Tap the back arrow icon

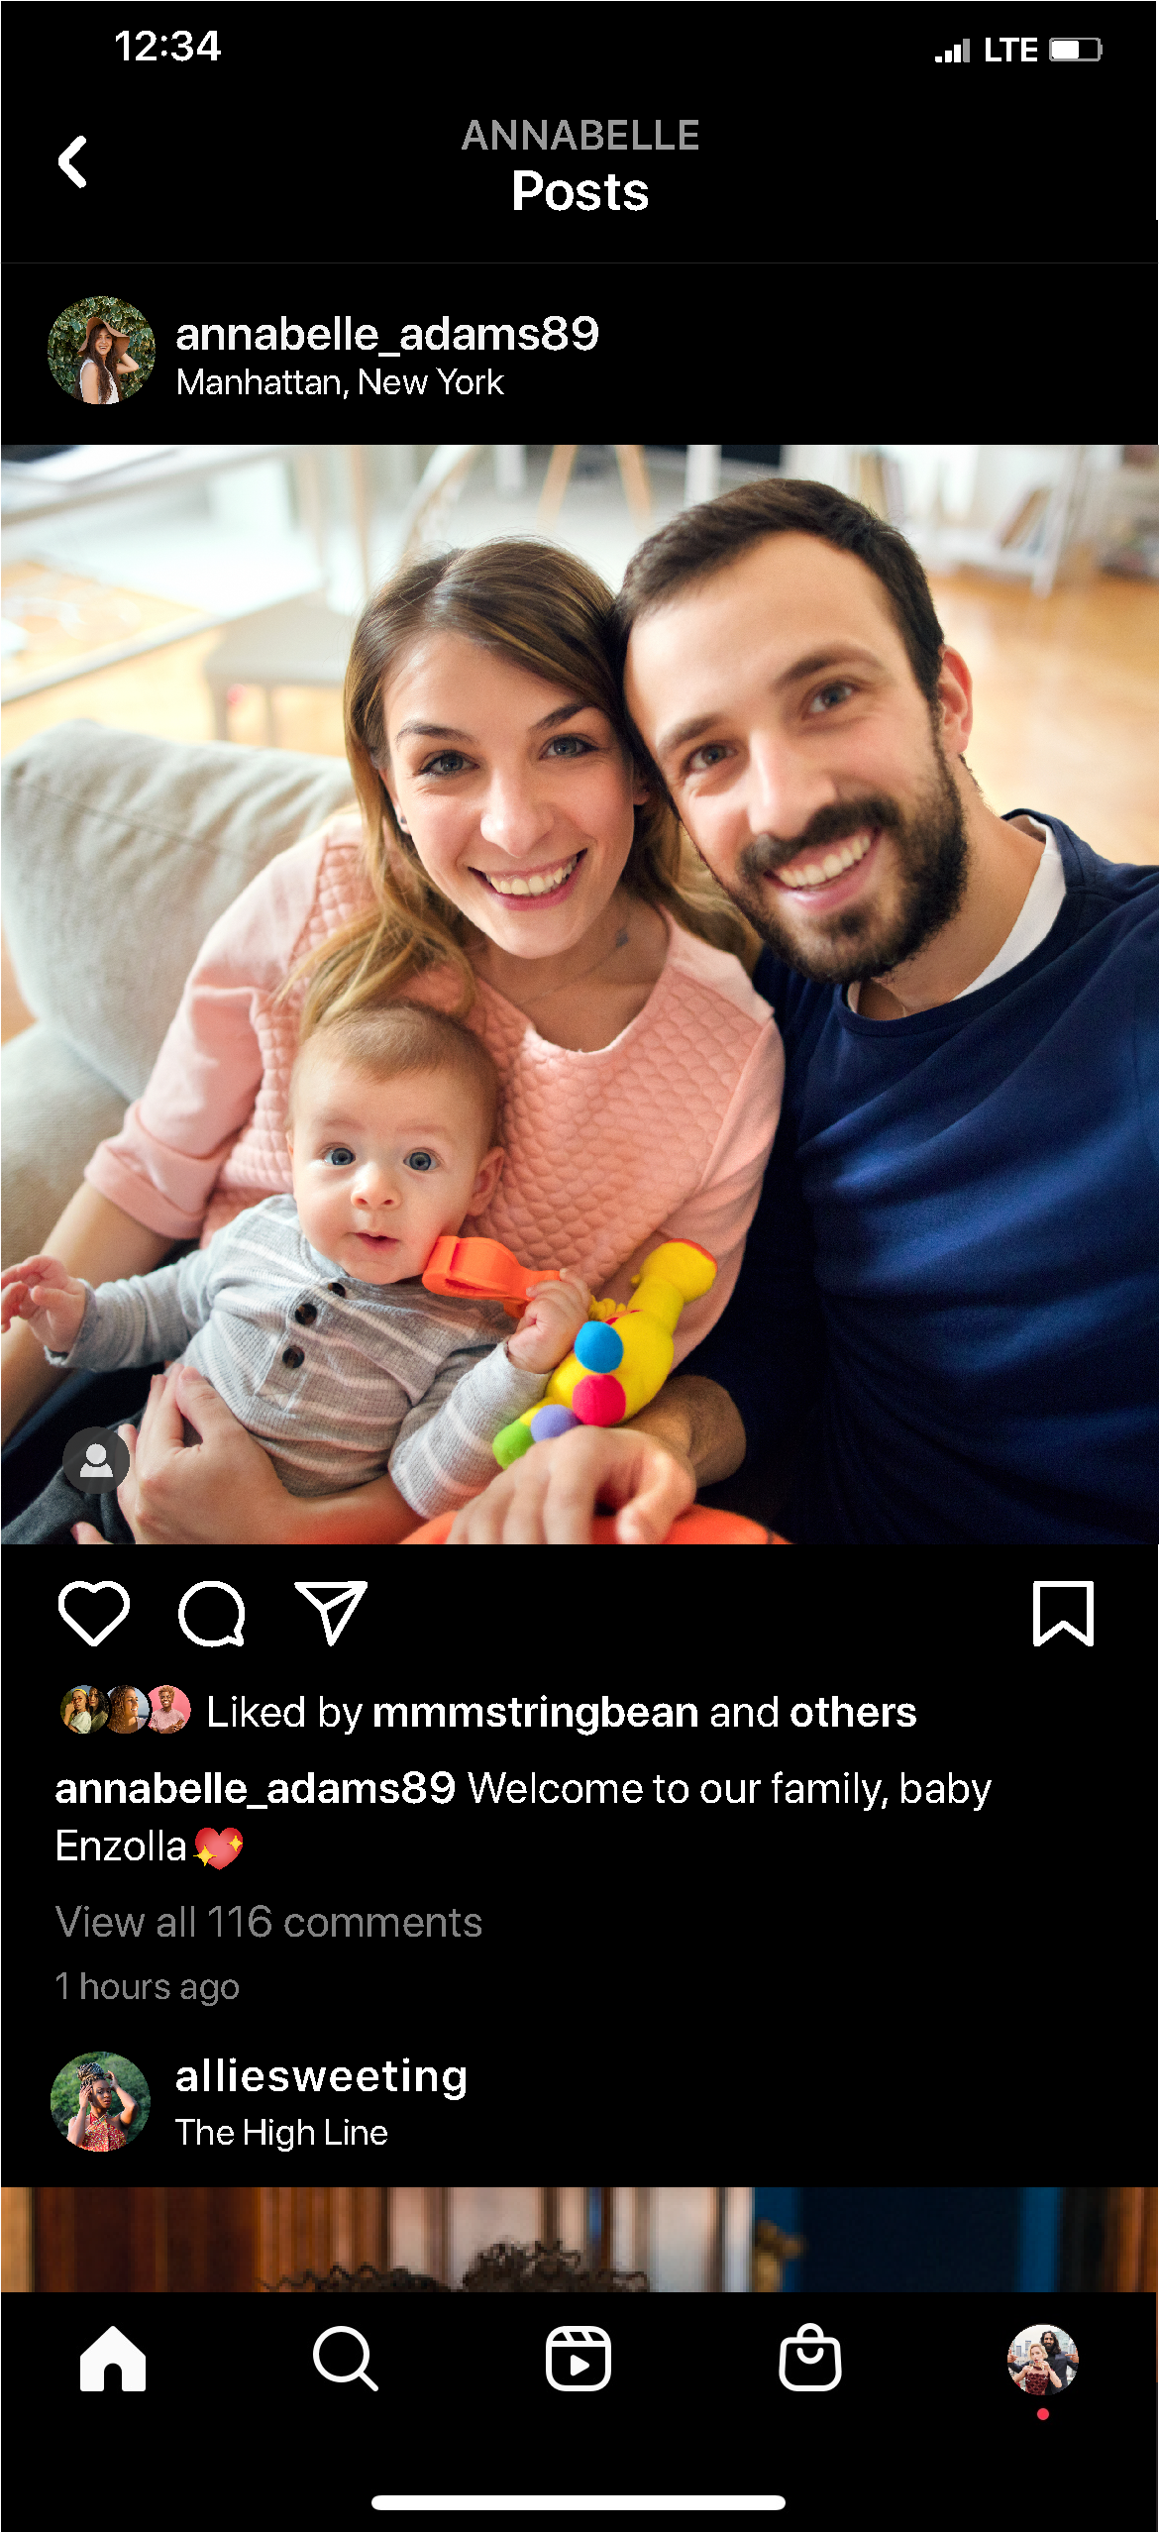(72, 161)
